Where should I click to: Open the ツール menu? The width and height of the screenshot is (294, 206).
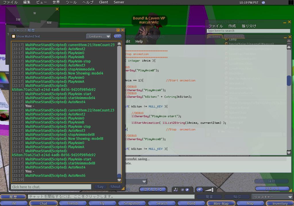click(71, 2)
